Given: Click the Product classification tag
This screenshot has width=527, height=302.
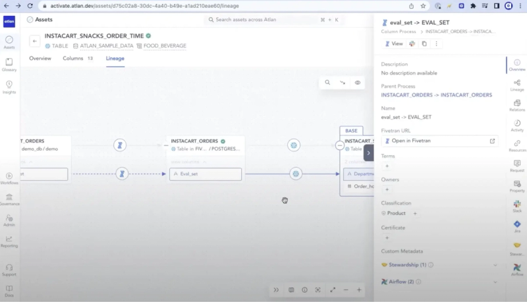Looking at the screenshot, I should [x=393, y=213].
